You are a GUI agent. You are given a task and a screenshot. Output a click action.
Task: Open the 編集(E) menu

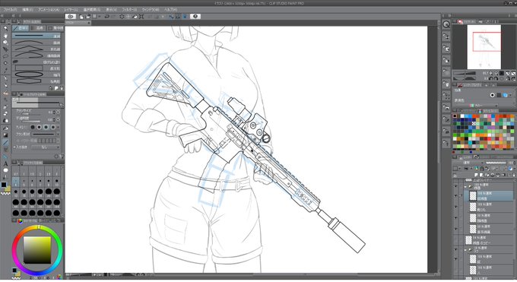(x=27, y=10)
